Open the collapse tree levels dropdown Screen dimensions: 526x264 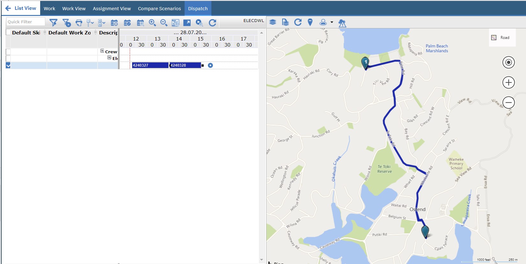90,23
